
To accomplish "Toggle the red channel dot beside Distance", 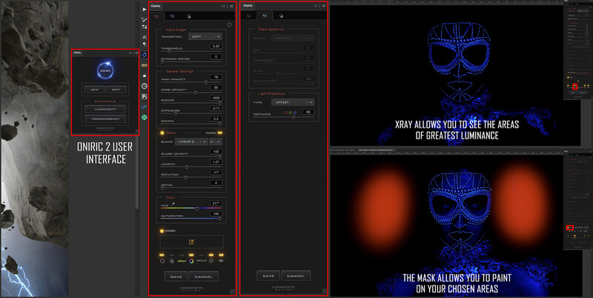I will pyautogui.click(x=285, y=113).
